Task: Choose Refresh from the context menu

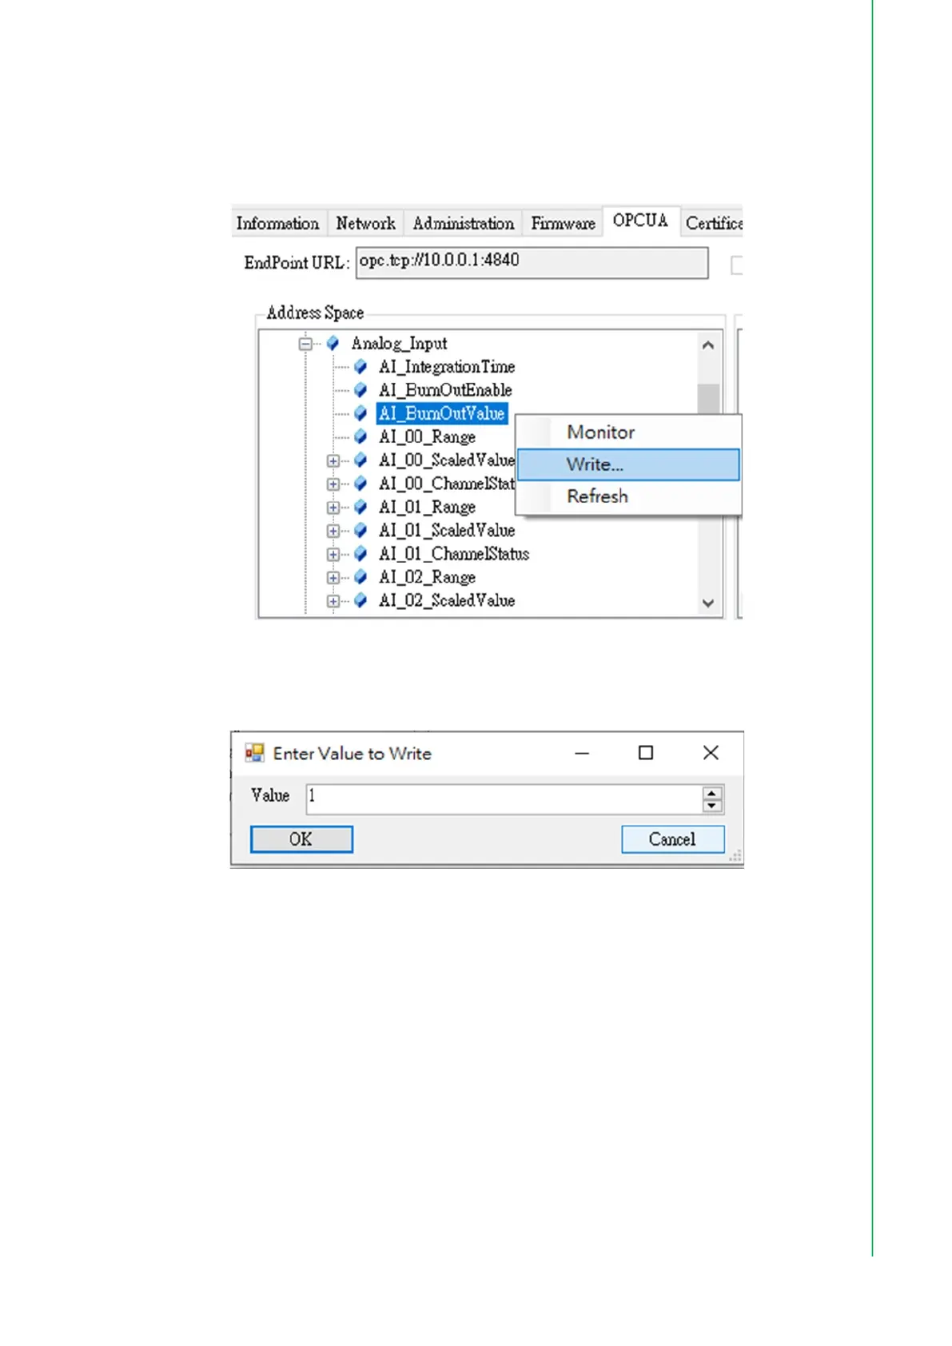Action: click(x=629, y=496)
